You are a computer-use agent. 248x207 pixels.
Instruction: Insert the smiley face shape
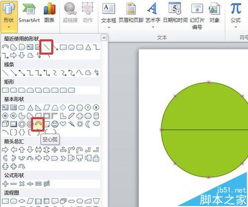point(55,124)
